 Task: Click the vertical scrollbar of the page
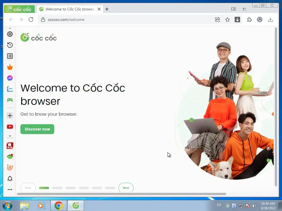click(x=276, y=107)
